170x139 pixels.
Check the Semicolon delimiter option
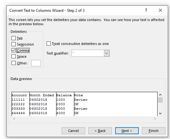(x=13, y=44)
